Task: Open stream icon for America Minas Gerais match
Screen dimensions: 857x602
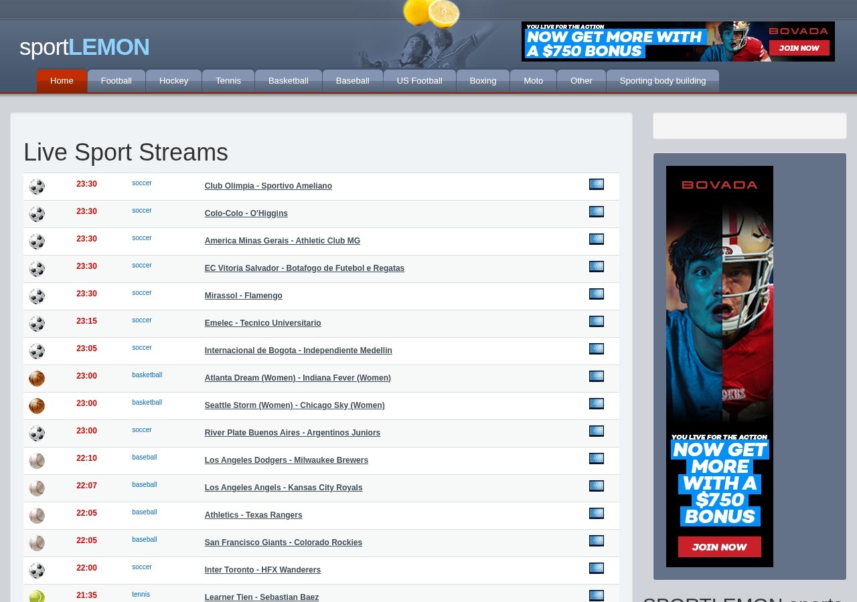Action: coord(597,239)
